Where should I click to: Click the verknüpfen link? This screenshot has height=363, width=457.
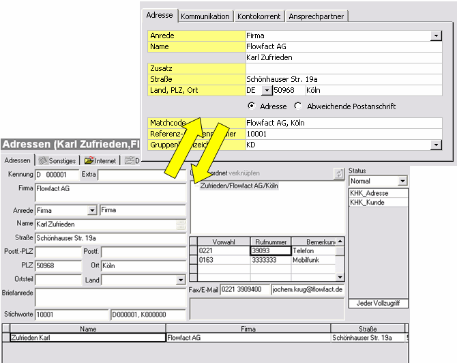tap(244, 173)
